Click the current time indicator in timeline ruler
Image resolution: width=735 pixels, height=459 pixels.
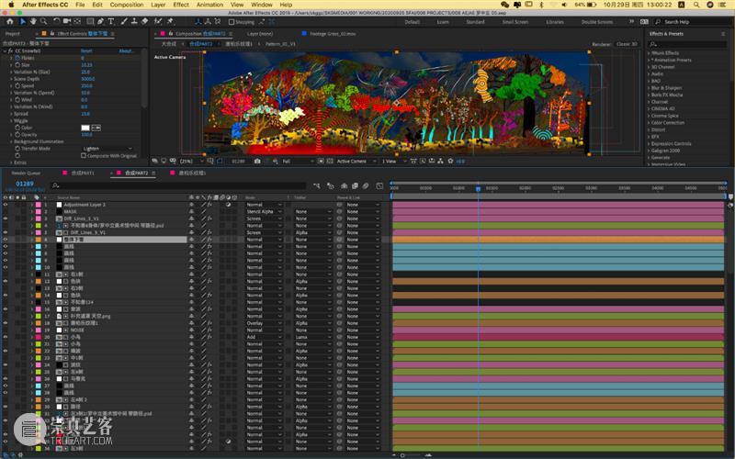(x=478, y=189)
